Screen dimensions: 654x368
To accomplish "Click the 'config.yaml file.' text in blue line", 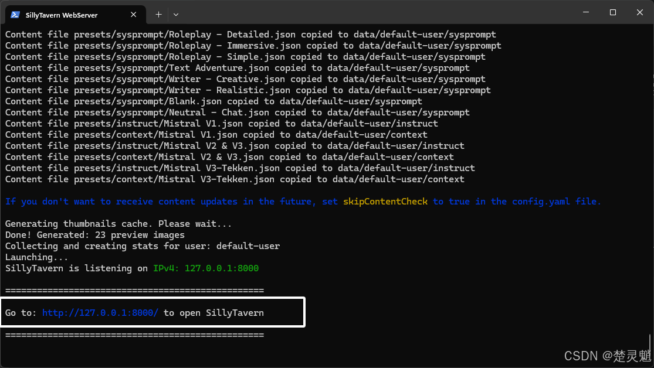I will point(557,202).
